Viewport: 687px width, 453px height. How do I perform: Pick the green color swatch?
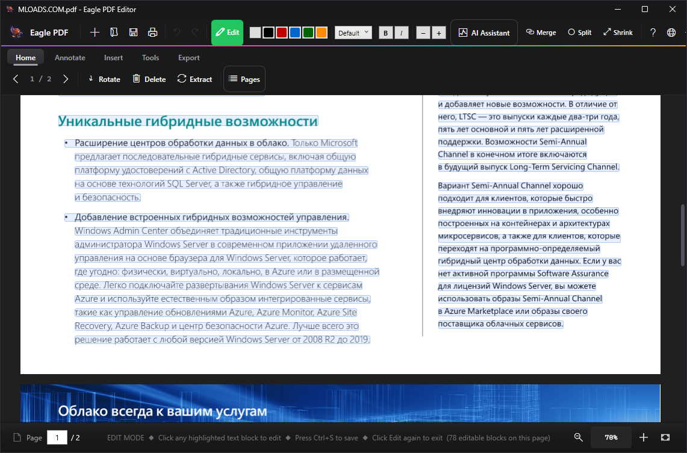(x=308, y=33)
